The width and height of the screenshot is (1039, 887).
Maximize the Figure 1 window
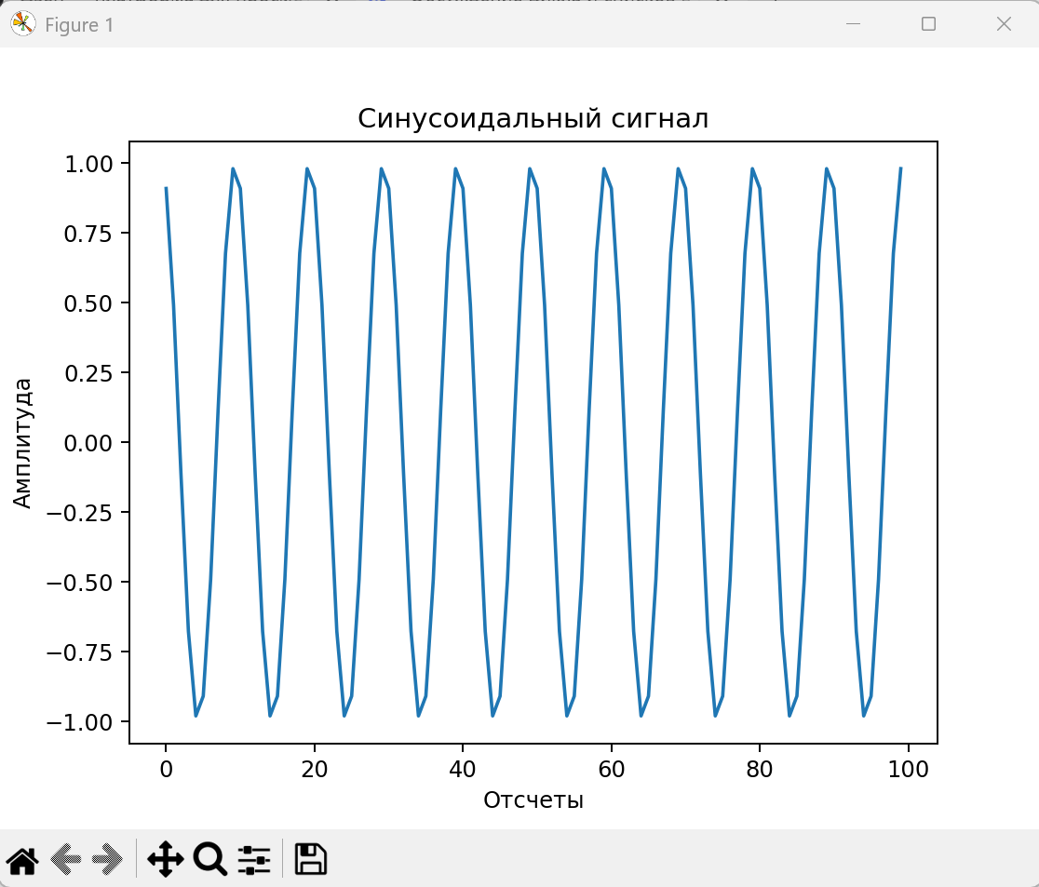click(x=928, y=24)
